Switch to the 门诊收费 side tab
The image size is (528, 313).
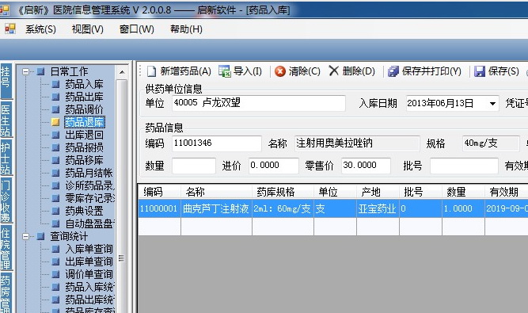6,200
